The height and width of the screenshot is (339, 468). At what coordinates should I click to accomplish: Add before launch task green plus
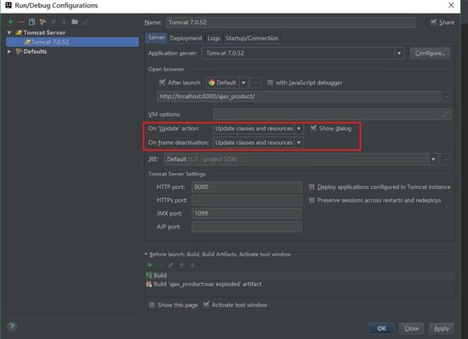[x=150, y=265]
